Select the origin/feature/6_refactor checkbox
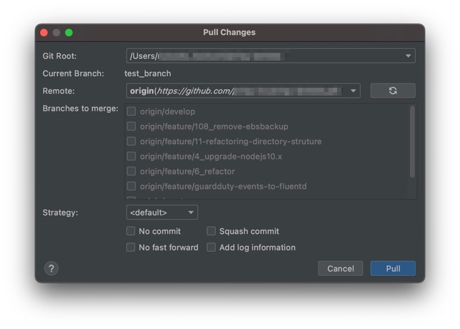 pyautogui.click(x=131, y=172)
